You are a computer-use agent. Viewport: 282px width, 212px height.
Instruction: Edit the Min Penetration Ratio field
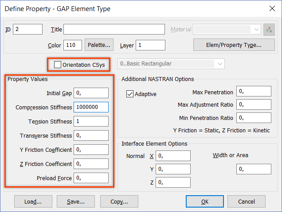254,118
